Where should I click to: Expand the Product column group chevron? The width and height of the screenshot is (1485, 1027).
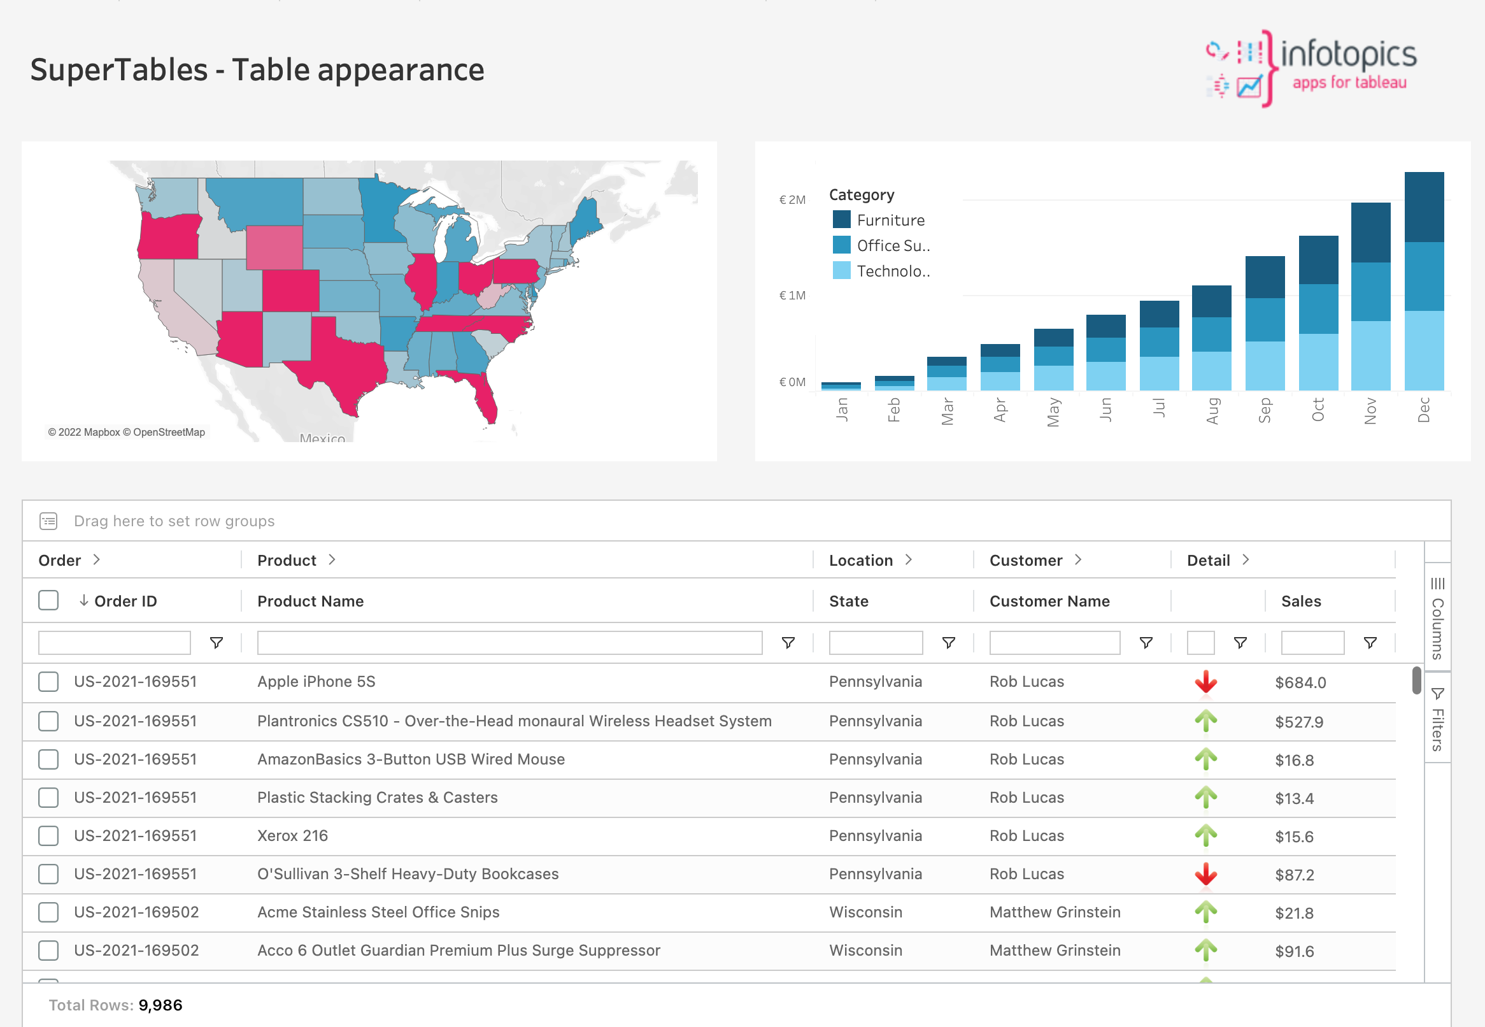pyautogui.click(x=332, y=560)
